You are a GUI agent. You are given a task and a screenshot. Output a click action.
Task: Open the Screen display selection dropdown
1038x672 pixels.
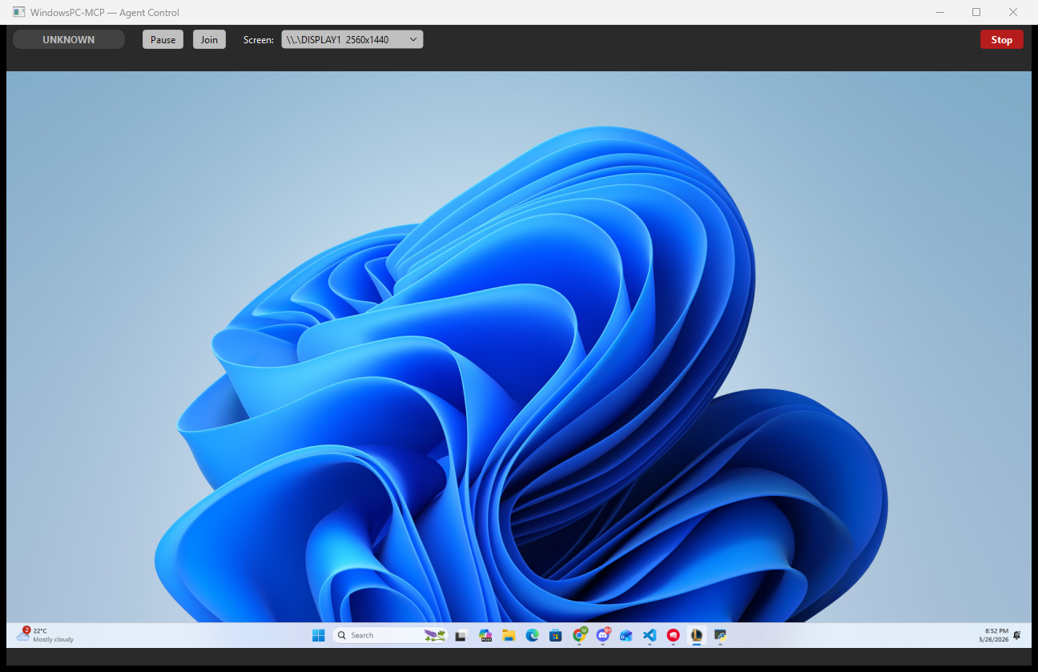(x=352, y=39)
